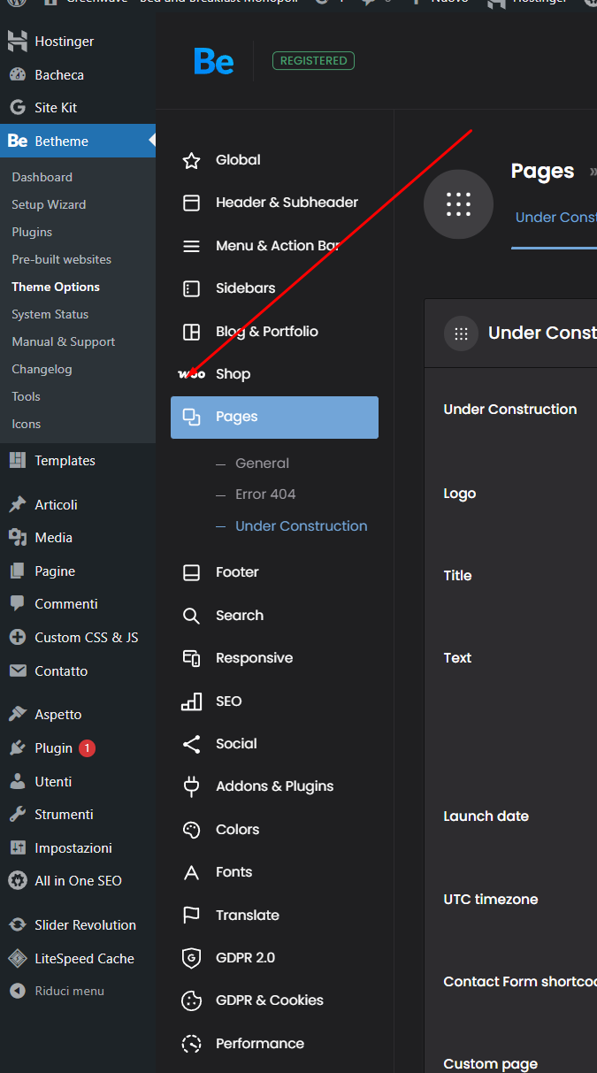The width and height of the screenshot is (597, 1073).
Task: Click the Responsive devices icon
Action: pos(191,658)
